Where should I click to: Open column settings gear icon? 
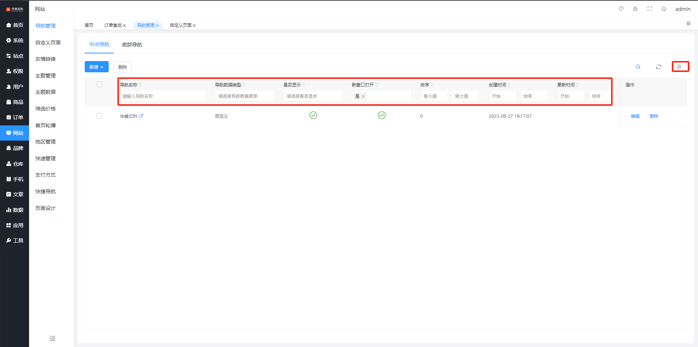pyautogui.click(x=679, y=67)
